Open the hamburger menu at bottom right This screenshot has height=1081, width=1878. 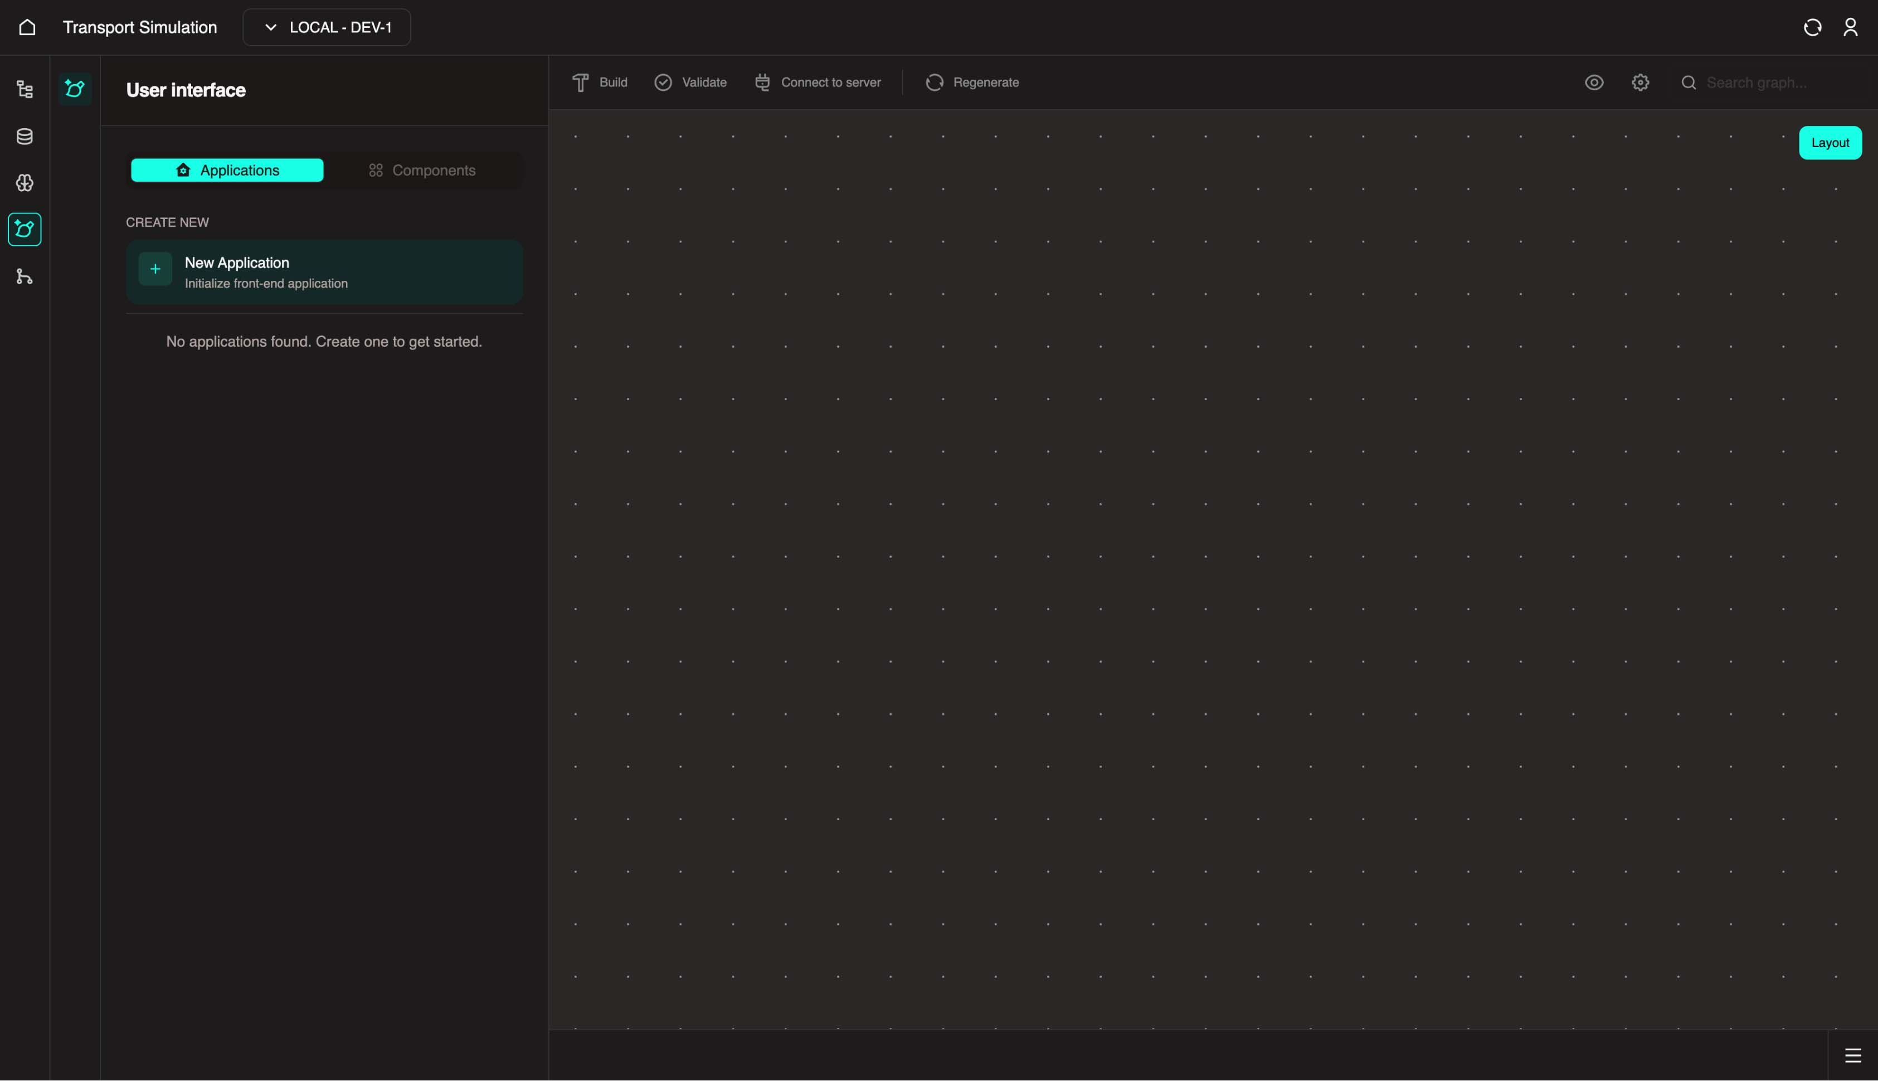(x=1853, y=1055)
